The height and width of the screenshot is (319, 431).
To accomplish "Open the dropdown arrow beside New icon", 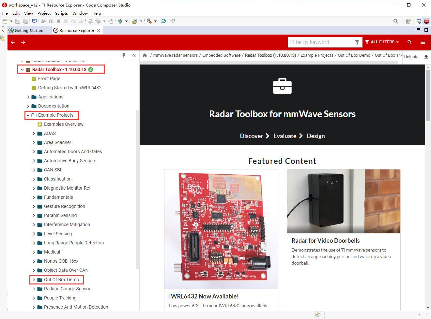I will point(11,21).
